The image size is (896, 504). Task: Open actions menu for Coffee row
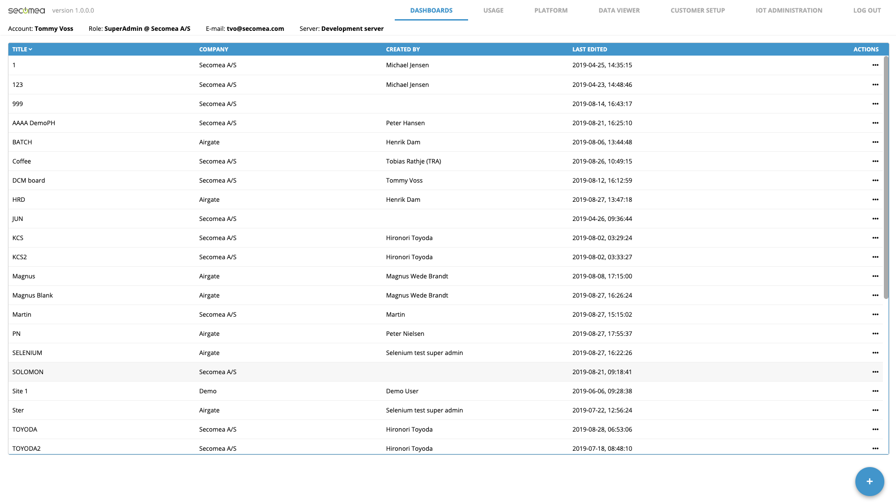875,161
